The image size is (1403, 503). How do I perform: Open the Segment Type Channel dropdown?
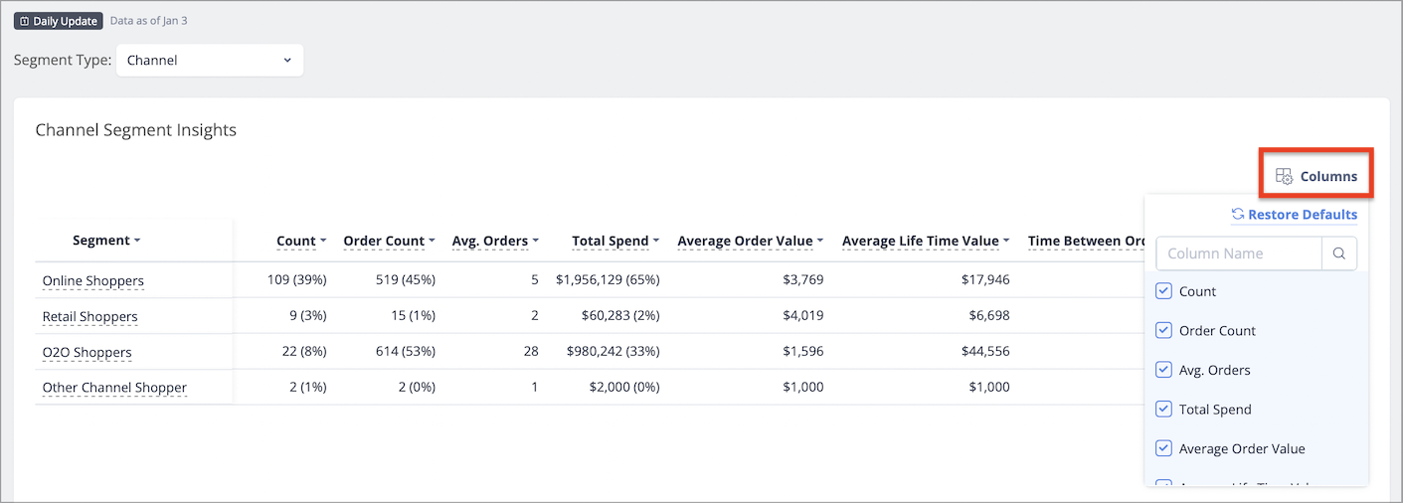coord(210,60)
